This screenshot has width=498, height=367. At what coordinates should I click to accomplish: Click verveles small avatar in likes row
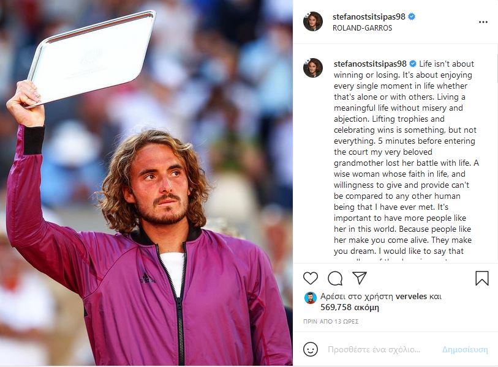(311, 297)
